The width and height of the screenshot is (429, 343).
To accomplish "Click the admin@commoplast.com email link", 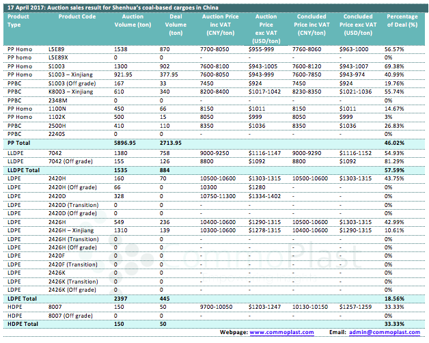I will pyautogui.click(x=385, y=331).
